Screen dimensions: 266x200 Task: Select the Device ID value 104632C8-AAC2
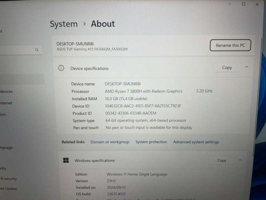point(143,106)
